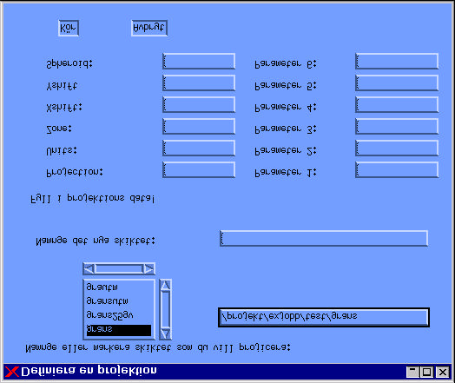The height and width of the screenshot is (383, 455).
Task: Select grans25gv in the layer list
Action: click(x=119, y=315)
